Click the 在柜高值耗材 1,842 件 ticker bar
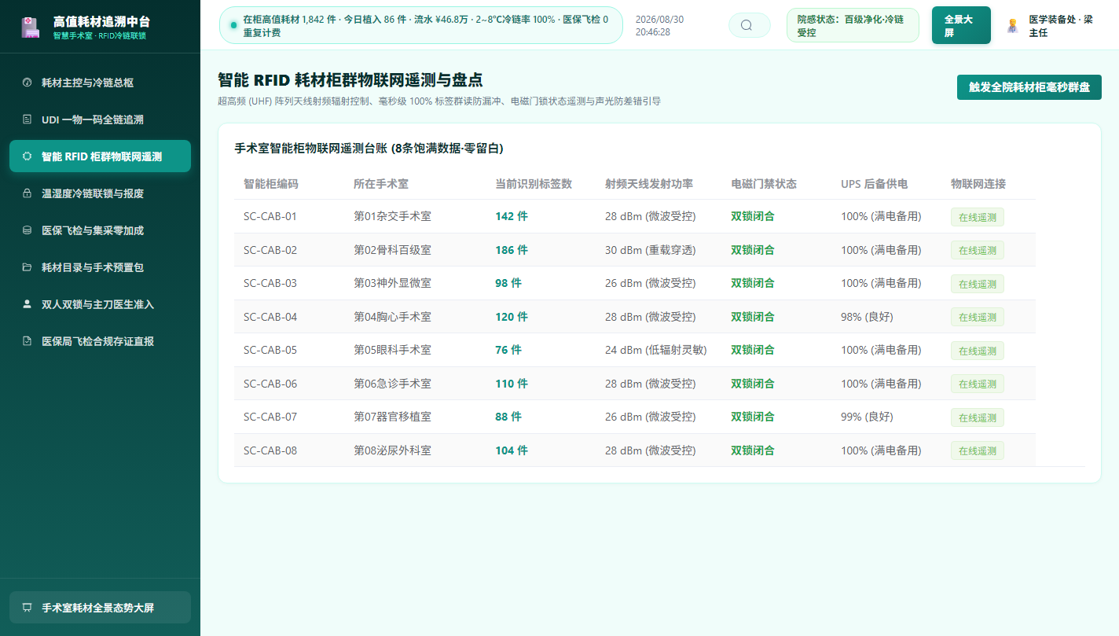Viewport: 1119px width, 636px height. 421,25
